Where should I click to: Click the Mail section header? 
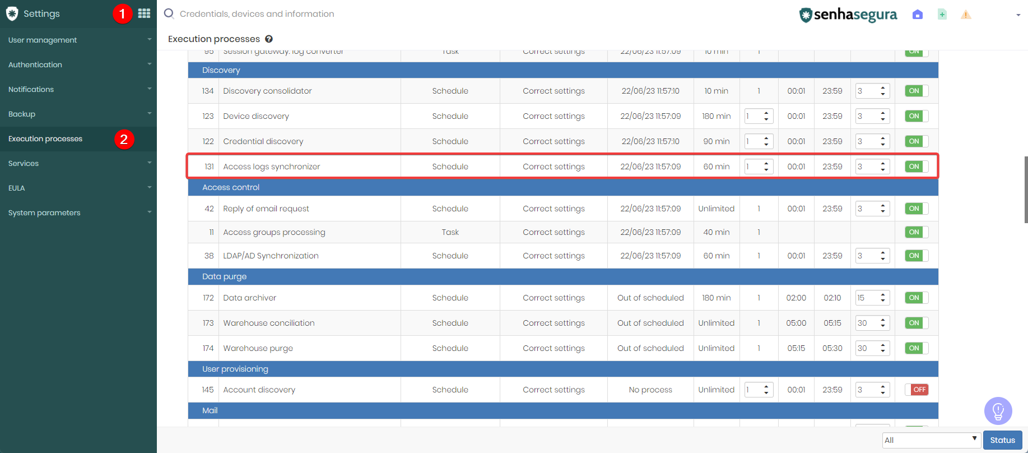[563, 410]
